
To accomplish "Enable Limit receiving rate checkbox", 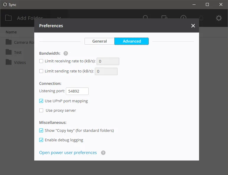I will 41,61.
